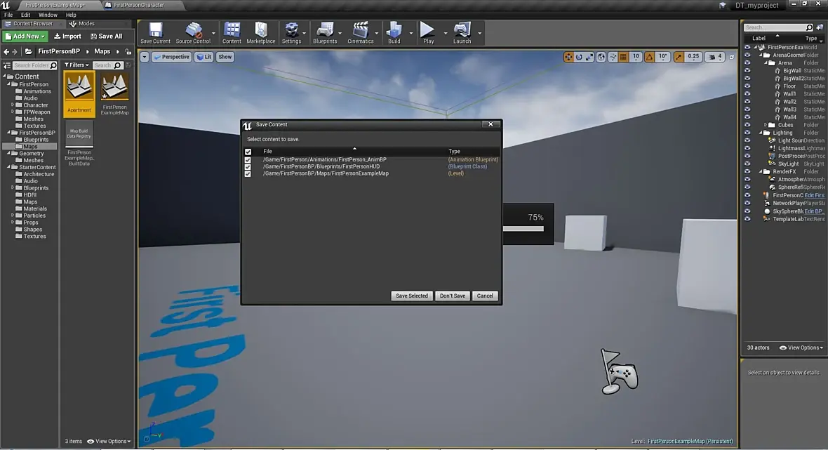Click the camera speed icon in viewport
Screen dimensions: 828x450
pos(712,57)
